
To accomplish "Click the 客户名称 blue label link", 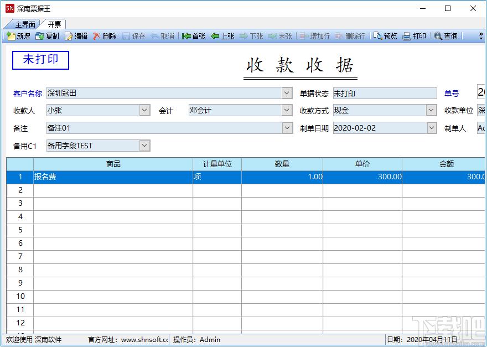I will 28,94.
